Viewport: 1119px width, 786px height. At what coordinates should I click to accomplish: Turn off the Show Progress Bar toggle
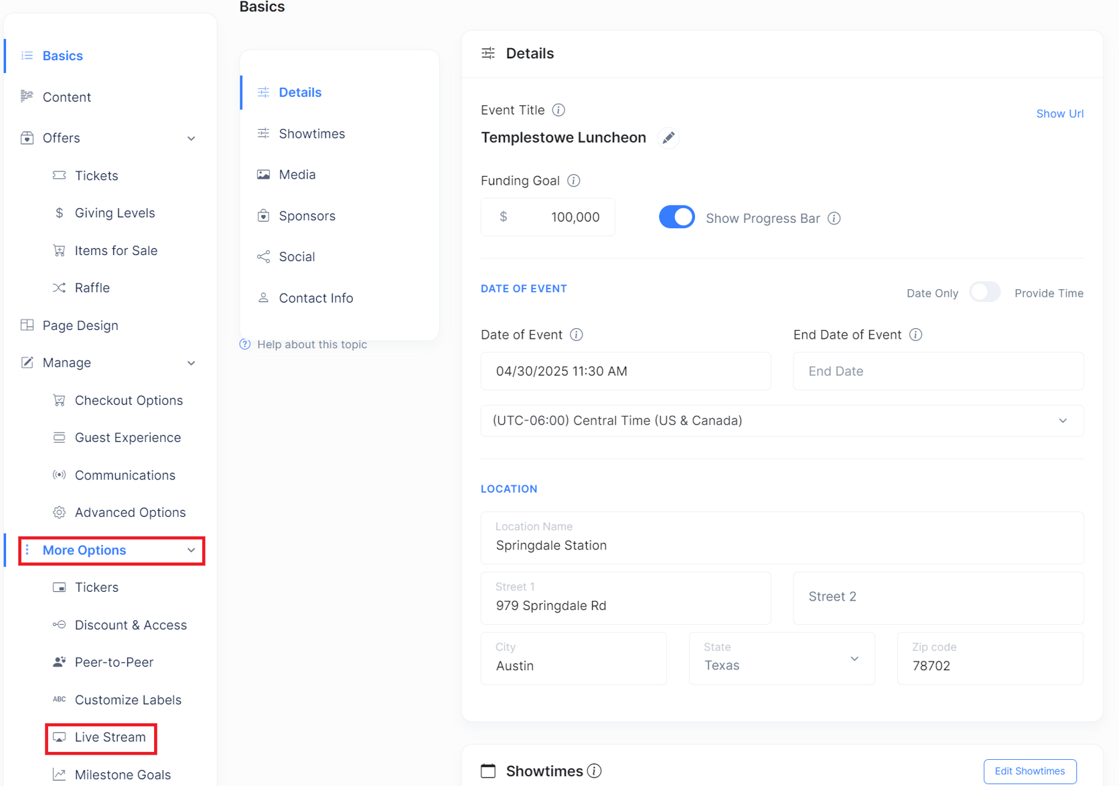point(676,218)
